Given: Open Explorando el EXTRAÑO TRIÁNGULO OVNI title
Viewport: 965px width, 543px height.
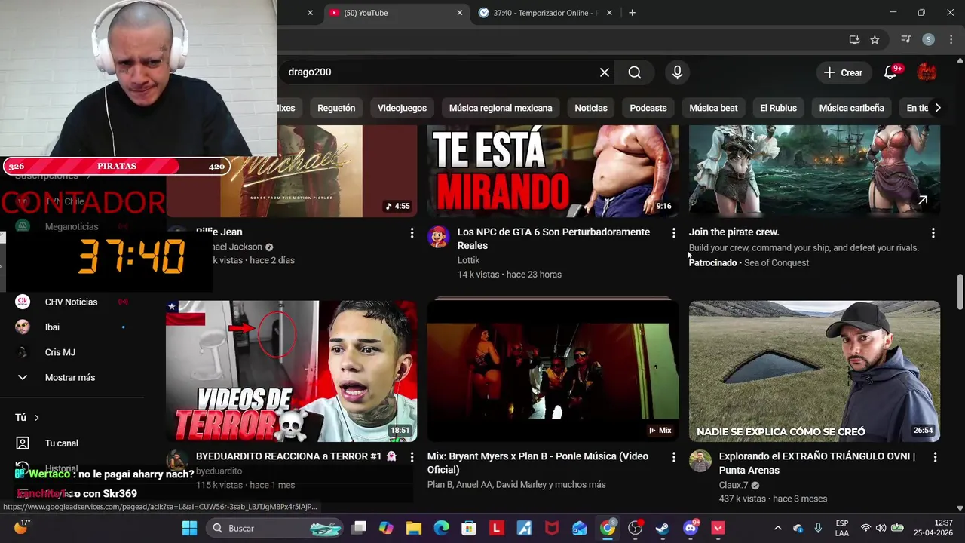Looking at the screenshot, I should [817, 463].
